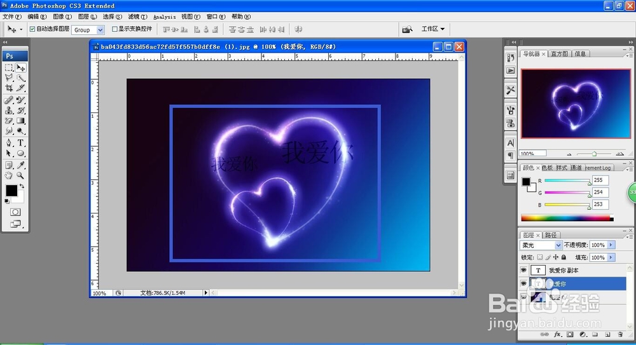This screenshot has height=345, width=636.
Task: Switch to the 通道 tab
Action: click(576, 168)
